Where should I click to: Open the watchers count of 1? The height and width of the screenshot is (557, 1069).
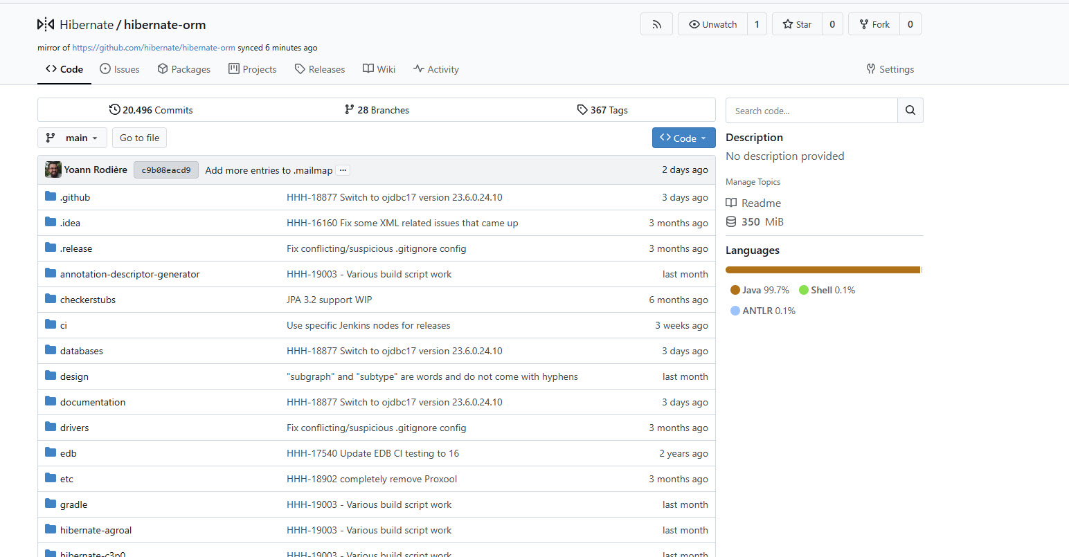[757, 24]
